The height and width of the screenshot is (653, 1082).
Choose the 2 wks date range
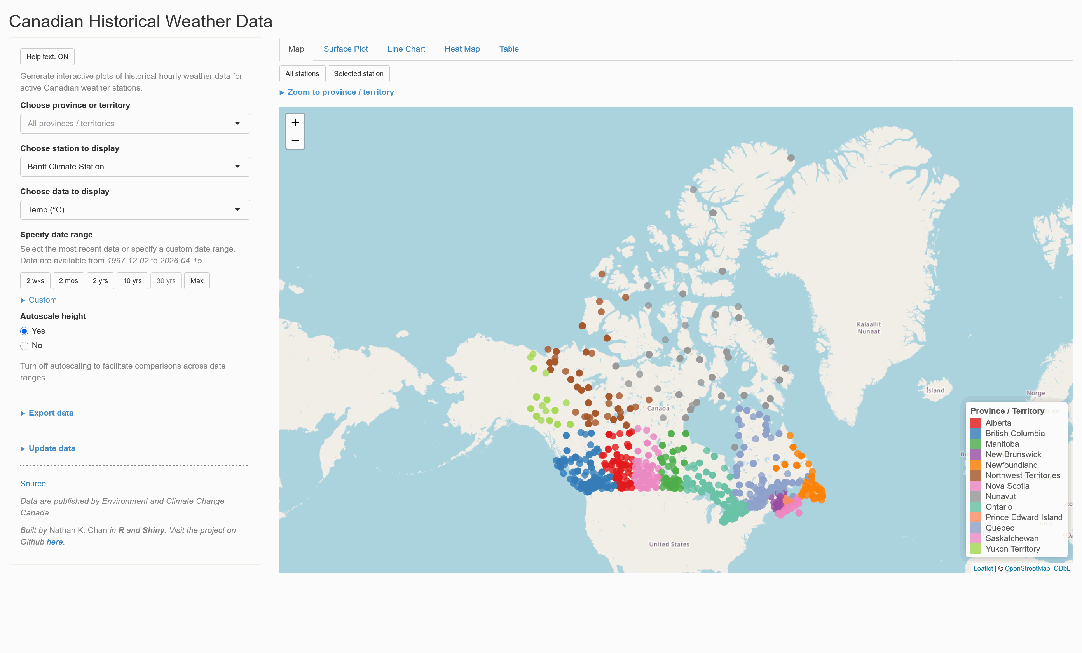click(x=35, y=281)
